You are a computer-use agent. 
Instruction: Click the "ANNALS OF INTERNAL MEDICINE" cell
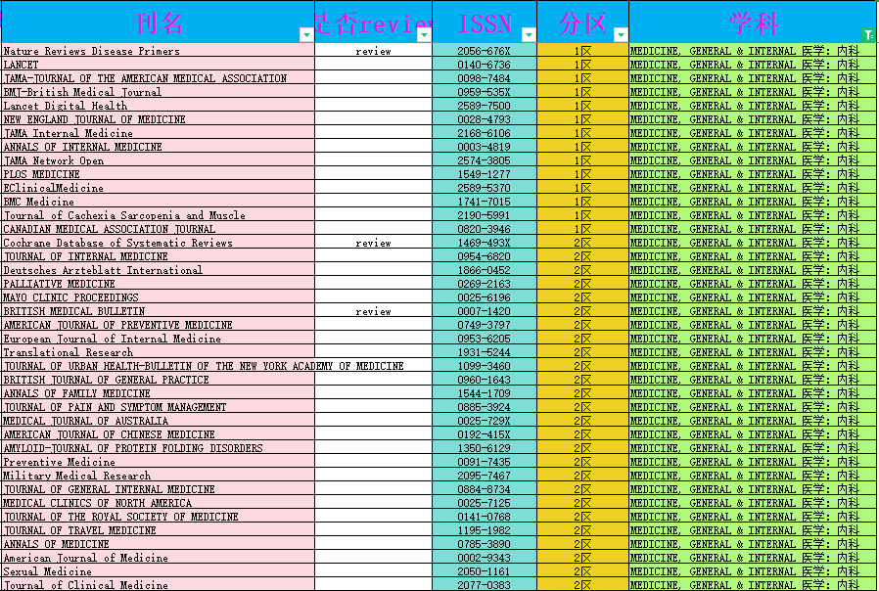pyautogui.click(x=159, y=147)
